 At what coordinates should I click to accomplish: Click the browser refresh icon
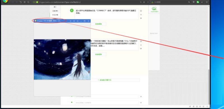[x=29, y=2]
